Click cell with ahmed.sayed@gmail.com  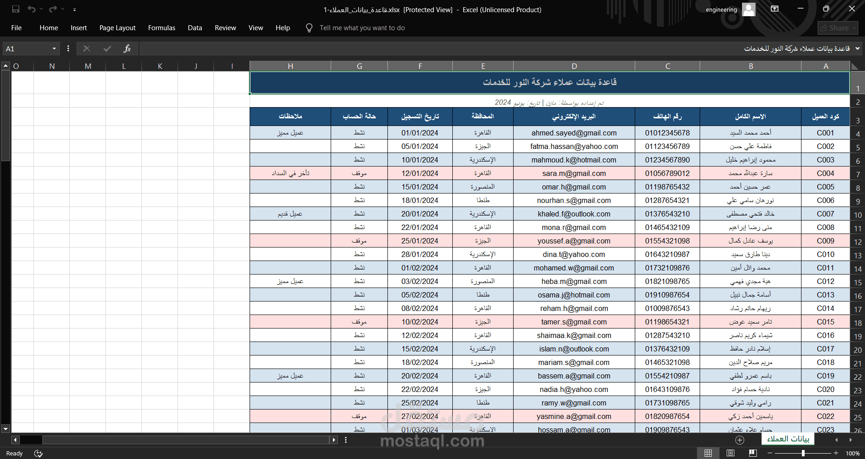pos(574,133)
